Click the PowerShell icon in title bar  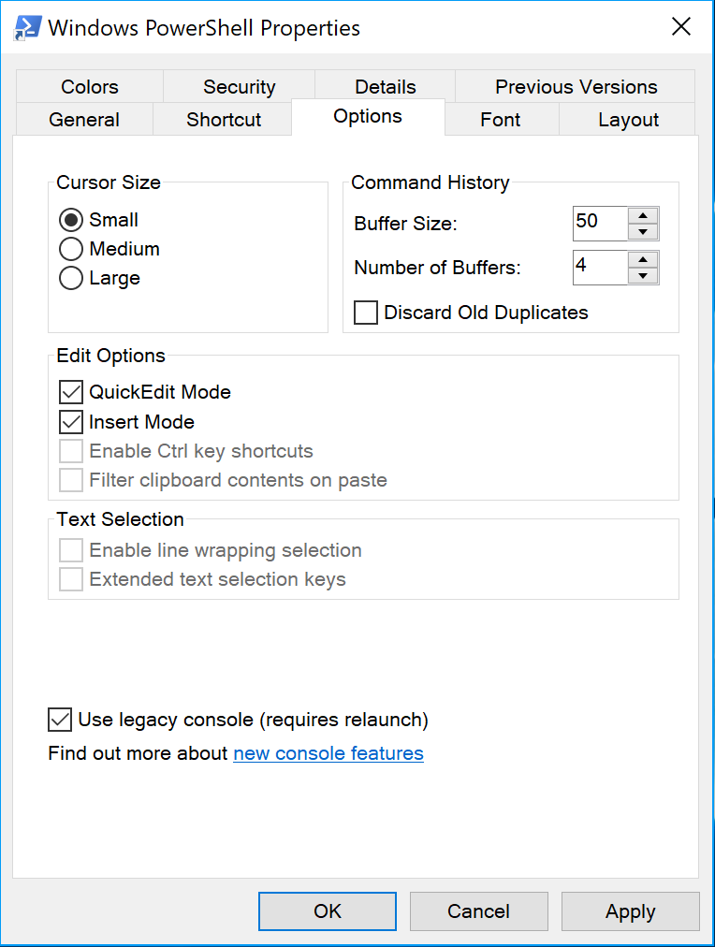(27, 28)
